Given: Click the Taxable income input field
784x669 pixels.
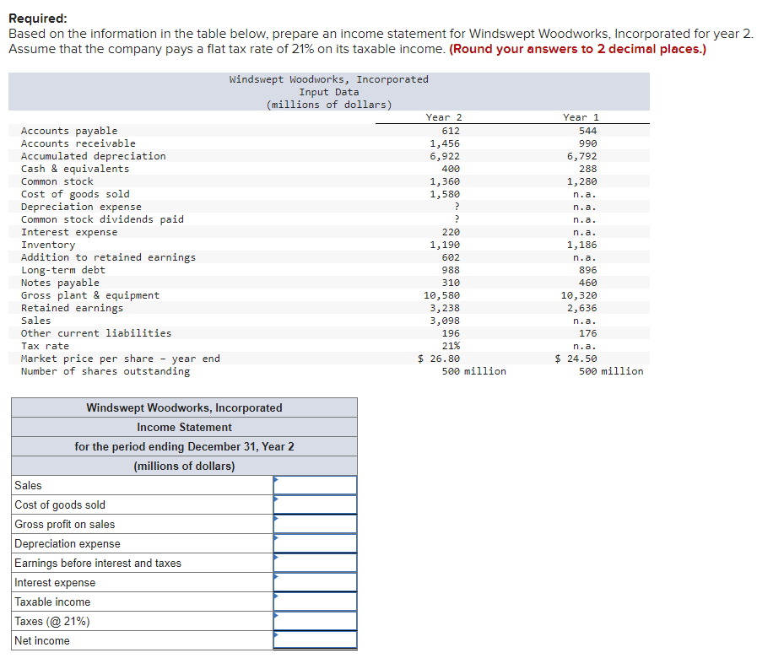Looking at the screenshot, I should click(315, 602).
